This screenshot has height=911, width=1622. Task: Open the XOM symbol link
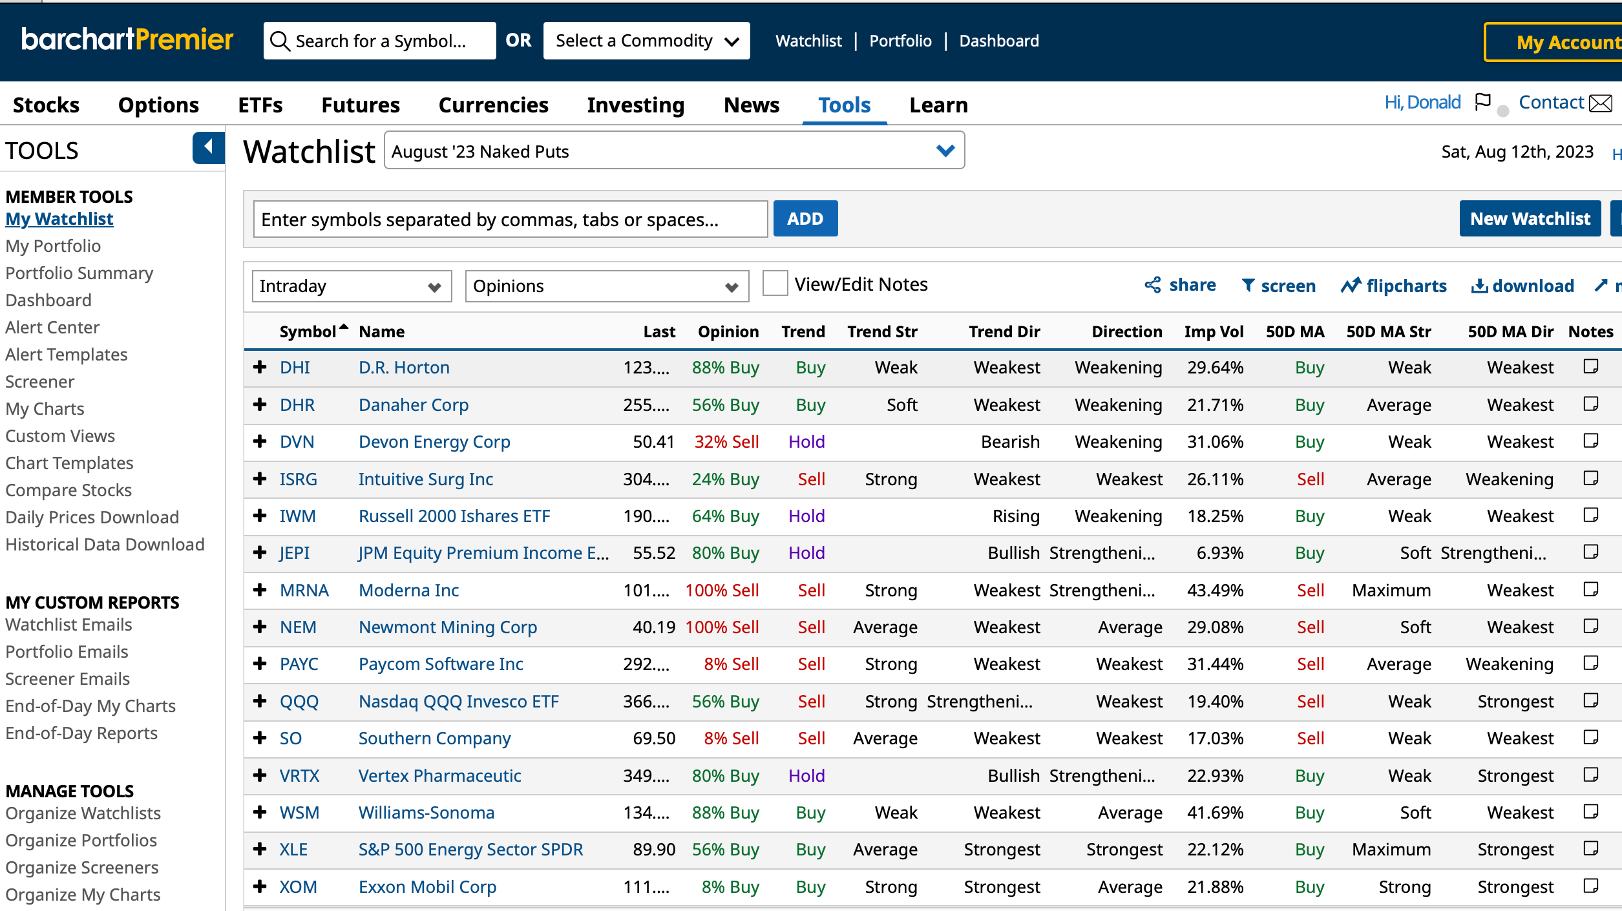(x=298, y=886)
